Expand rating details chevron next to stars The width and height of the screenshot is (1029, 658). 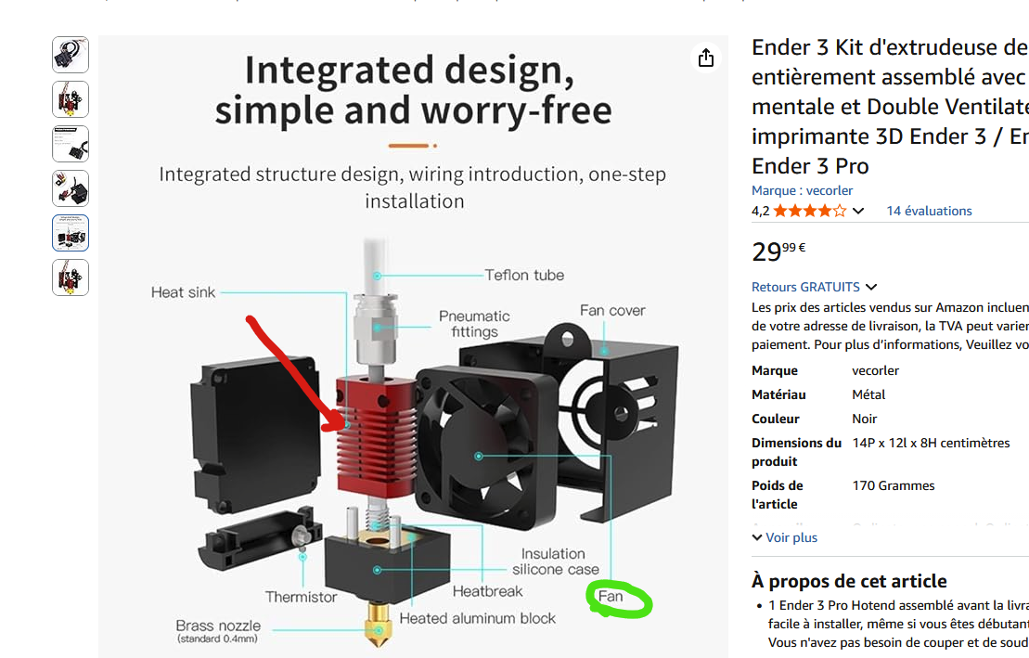(x=857, y=211)
